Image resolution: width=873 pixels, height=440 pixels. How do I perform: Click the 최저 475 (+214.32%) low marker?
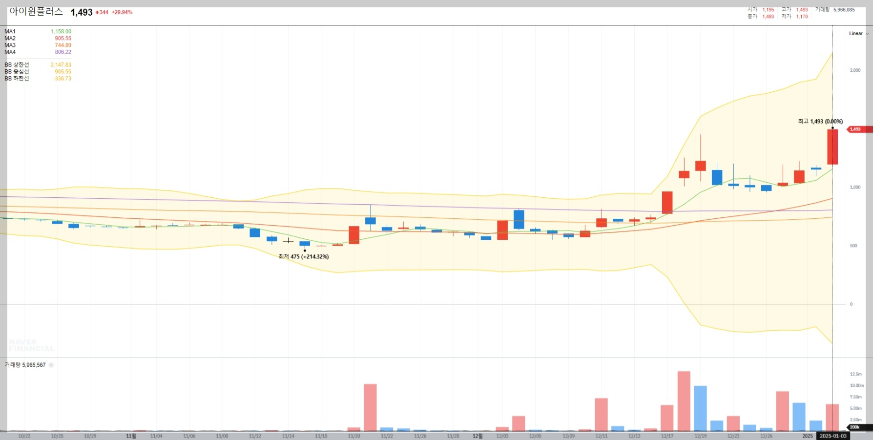304,256
